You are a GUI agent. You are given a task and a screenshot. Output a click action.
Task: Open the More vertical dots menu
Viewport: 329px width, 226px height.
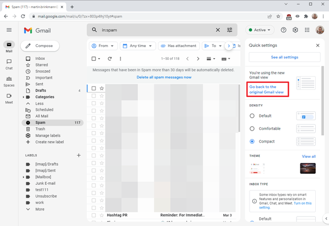tap(120, 59)
